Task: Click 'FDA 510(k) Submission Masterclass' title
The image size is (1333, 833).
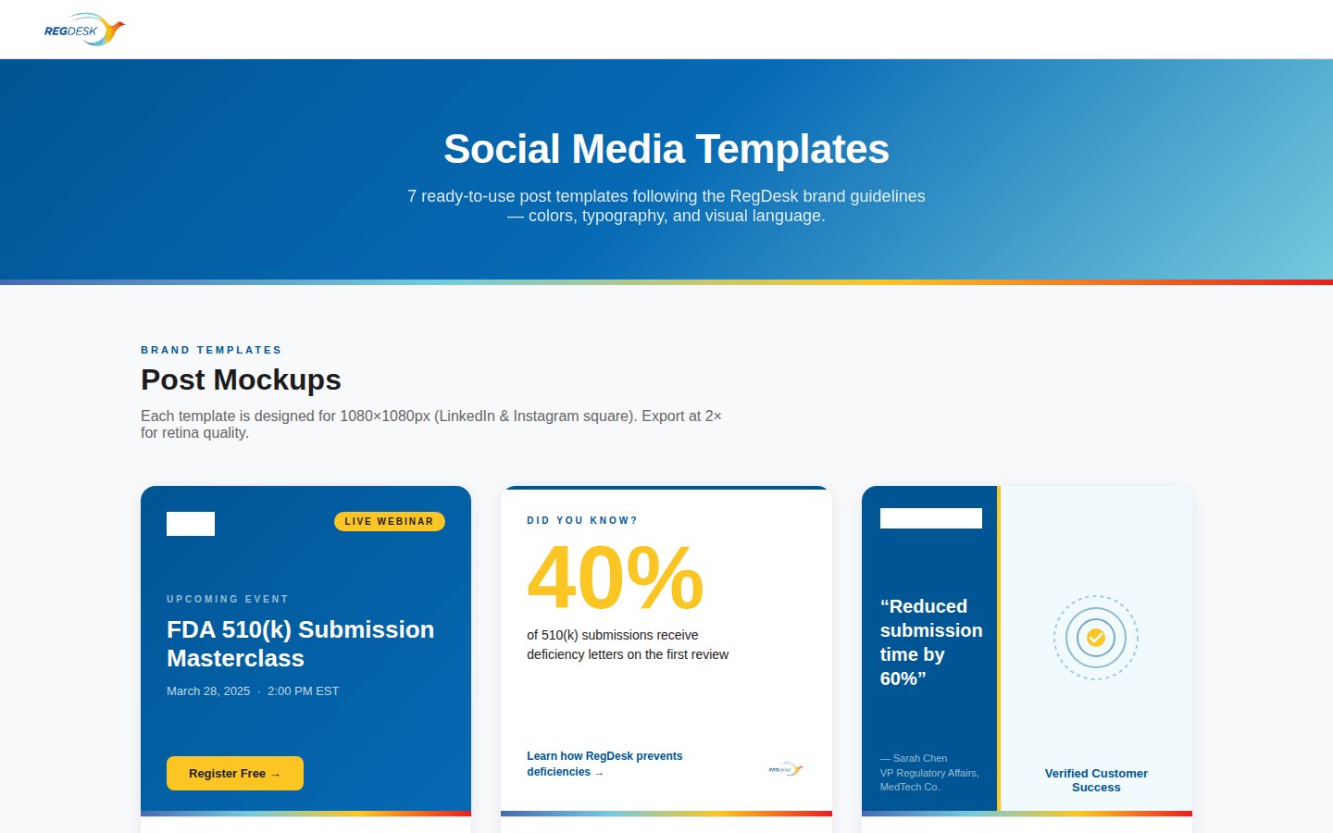Action: [x=301, y=643]
